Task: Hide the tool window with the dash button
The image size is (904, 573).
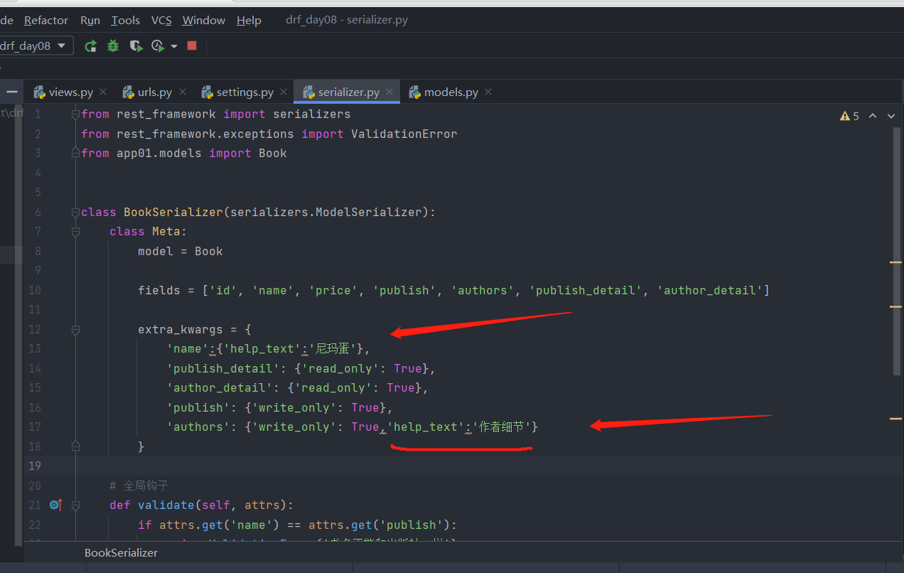Action: pos(12,92)
